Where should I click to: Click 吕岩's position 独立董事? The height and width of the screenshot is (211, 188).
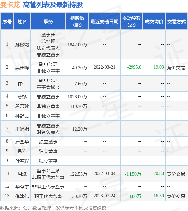click(48, 151)
